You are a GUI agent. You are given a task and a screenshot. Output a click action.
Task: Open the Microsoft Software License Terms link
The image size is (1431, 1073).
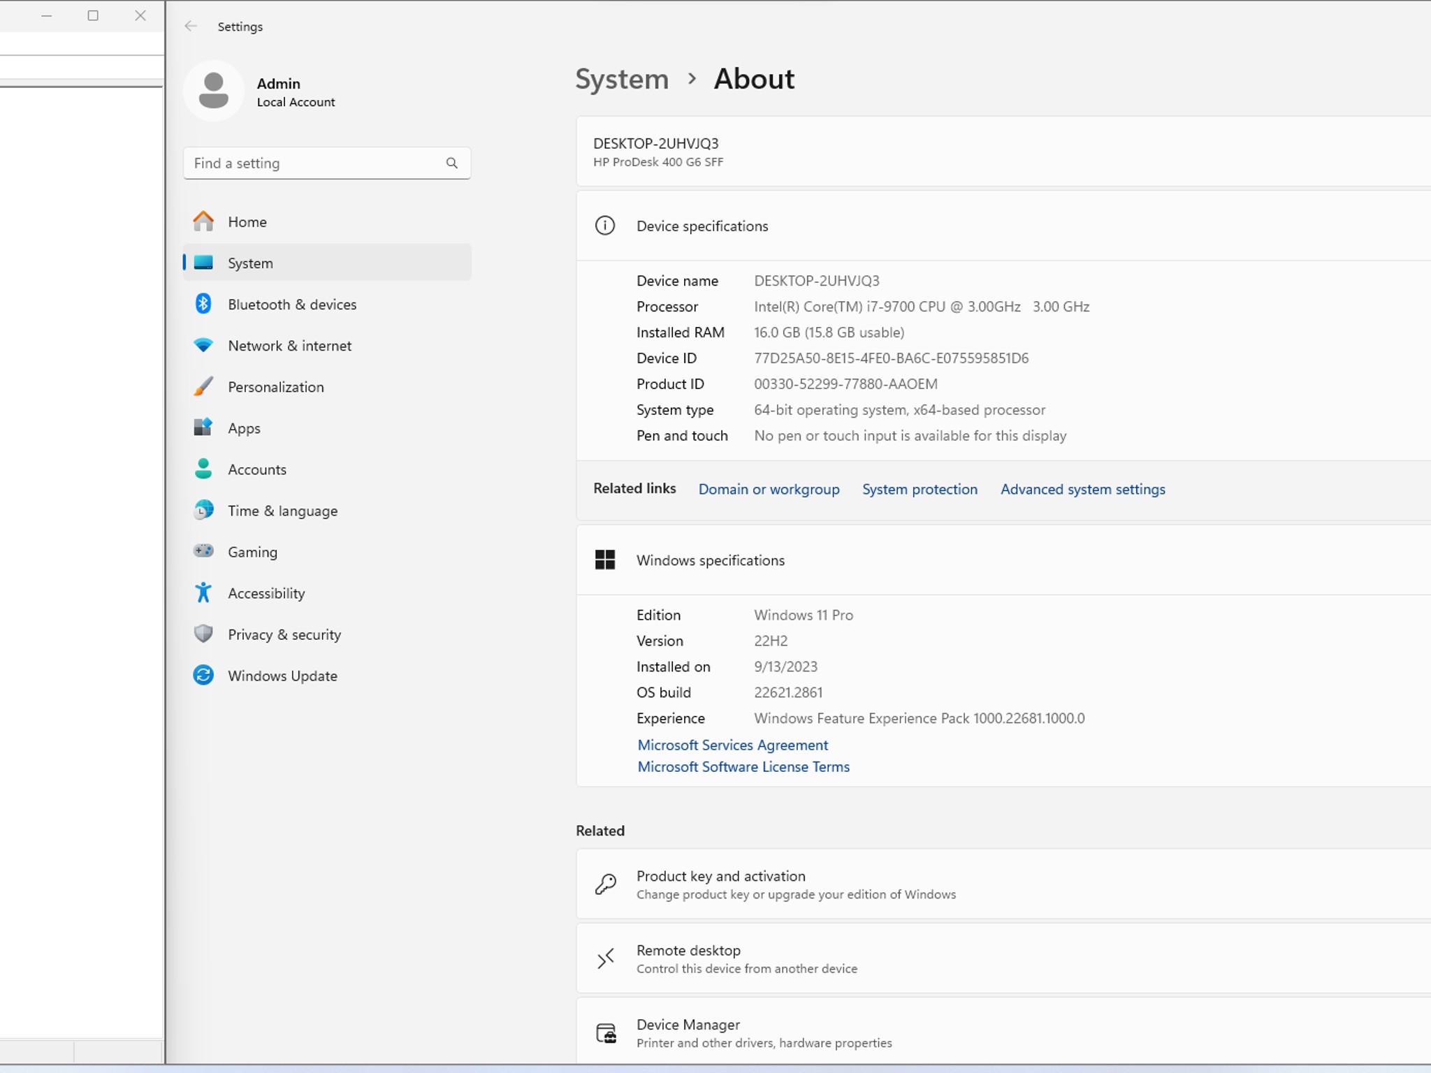pos(743,767)
